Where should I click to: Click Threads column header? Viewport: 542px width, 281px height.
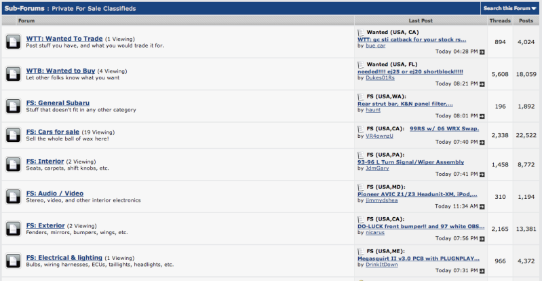(500, 21)
